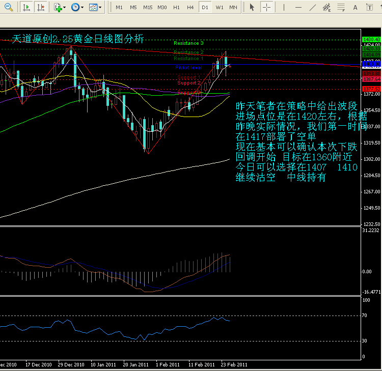The height and width of the screenshot is (371, 382).
Task: Click the Zoom Out magnifier icon
Action: tap(8, 7)
